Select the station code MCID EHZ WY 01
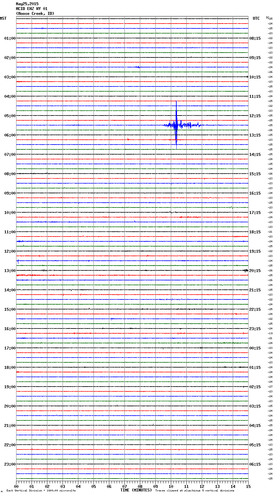This screenshot has width=274, height=495. [x=32, y=9]
